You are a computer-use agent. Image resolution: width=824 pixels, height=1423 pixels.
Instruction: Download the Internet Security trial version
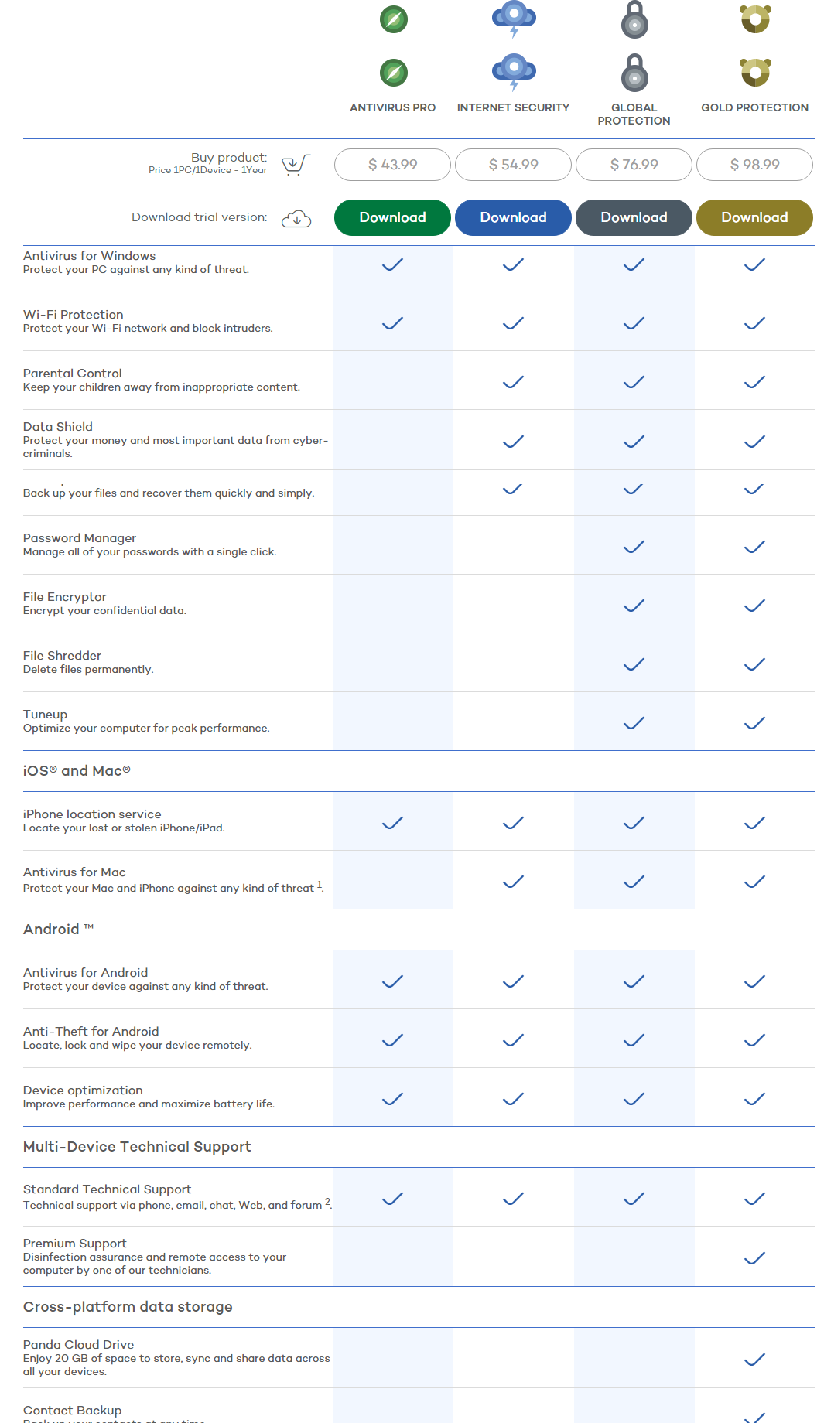(513, 217)
